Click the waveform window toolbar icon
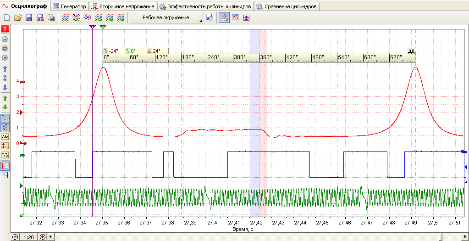This screenshot has width=469, height=241. tap(235, 17)
